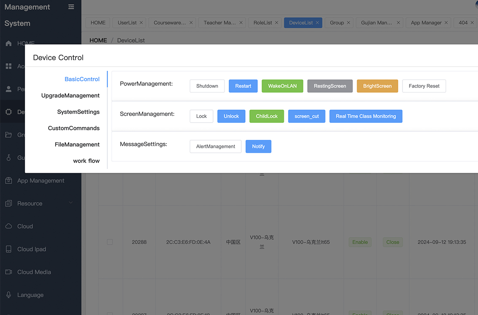Viewport: 478px width, 315px height.
Task: Click Real Time Class Monitoring button
Action: click(x=365, y=116)
